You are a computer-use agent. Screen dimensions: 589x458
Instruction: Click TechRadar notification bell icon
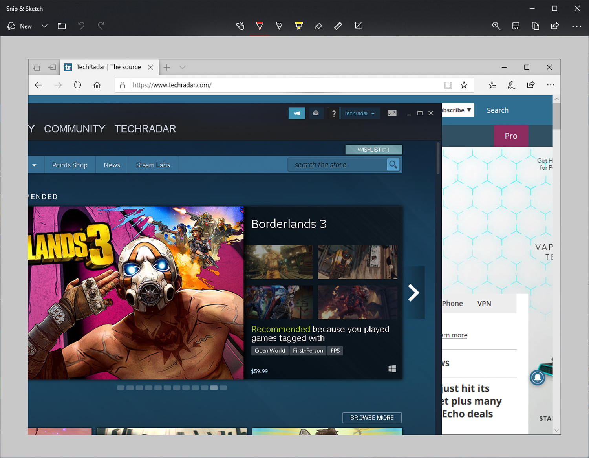[x=538, y=378]
